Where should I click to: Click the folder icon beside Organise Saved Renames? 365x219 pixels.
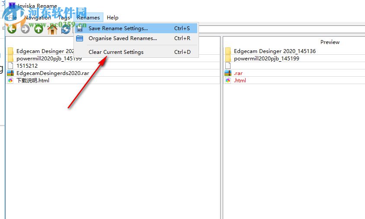point(80,38)
